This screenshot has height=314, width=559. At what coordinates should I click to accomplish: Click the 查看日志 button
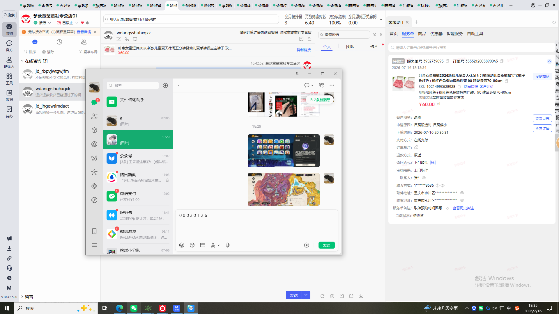(x=542, y=118)
